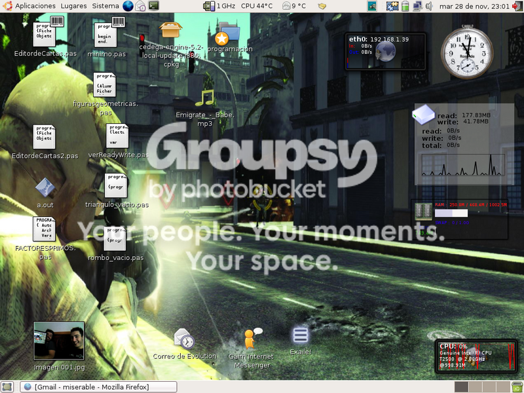This screenshot has width=524, height=393.
Task: Click the panel date and time
Action: 474,6
